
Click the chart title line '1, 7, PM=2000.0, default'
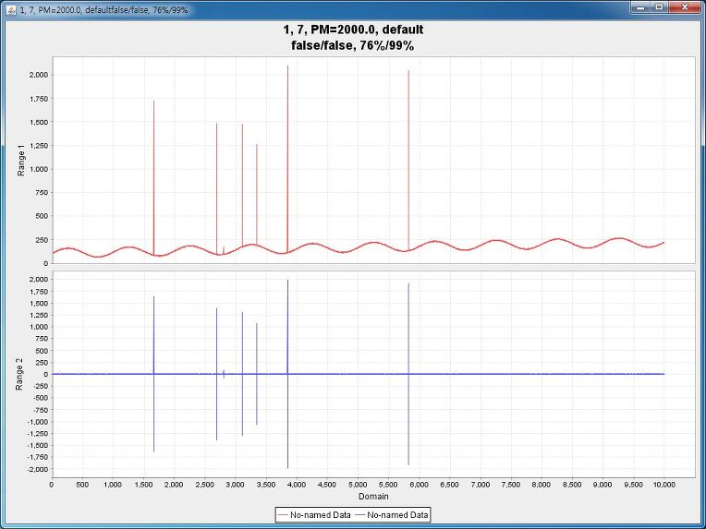click(x=353, y=30)
